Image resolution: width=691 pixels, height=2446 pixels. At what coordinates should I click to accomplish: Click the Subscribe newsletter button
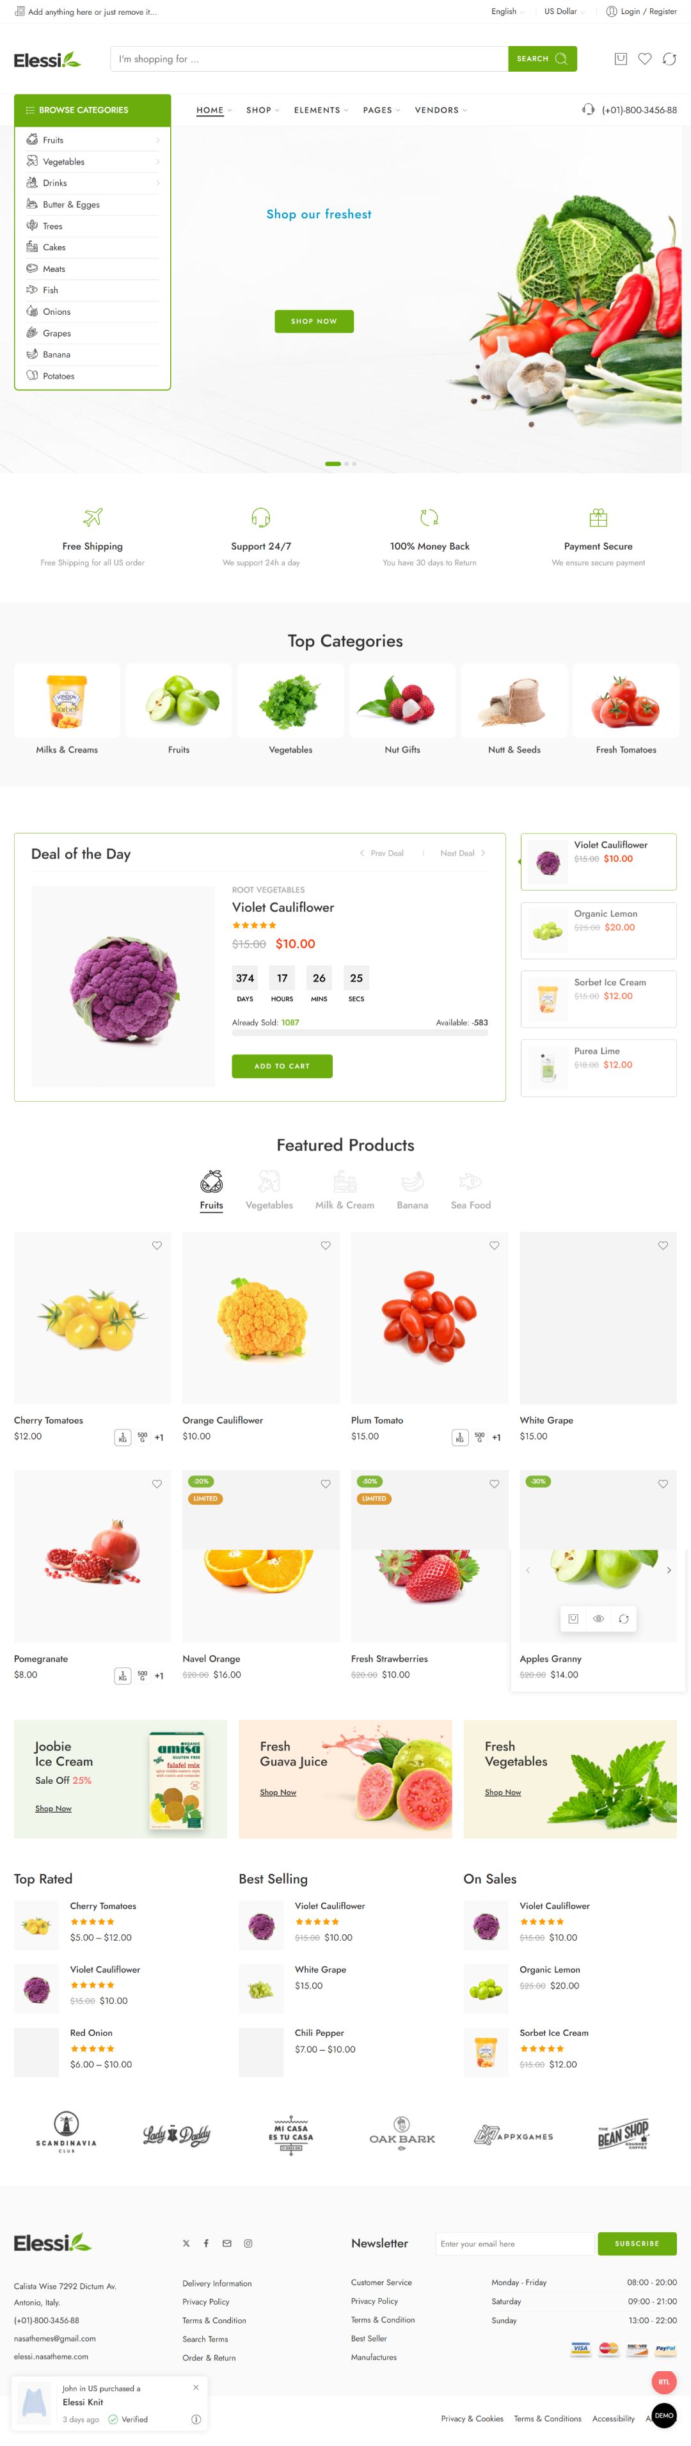click(x=637, y=2243)
